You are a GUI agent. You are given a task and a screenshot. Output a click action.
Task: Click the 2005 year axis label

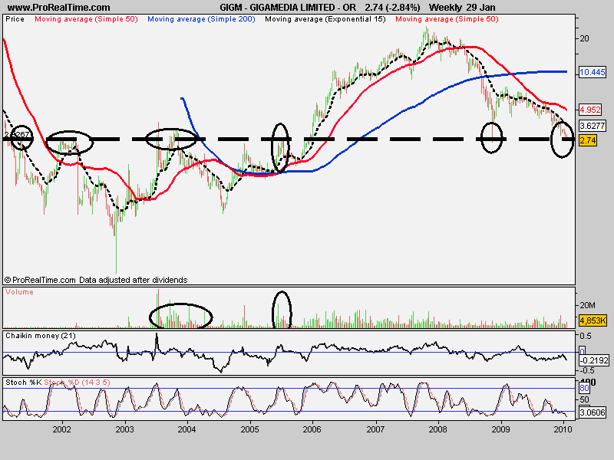(x=250, y=429)
